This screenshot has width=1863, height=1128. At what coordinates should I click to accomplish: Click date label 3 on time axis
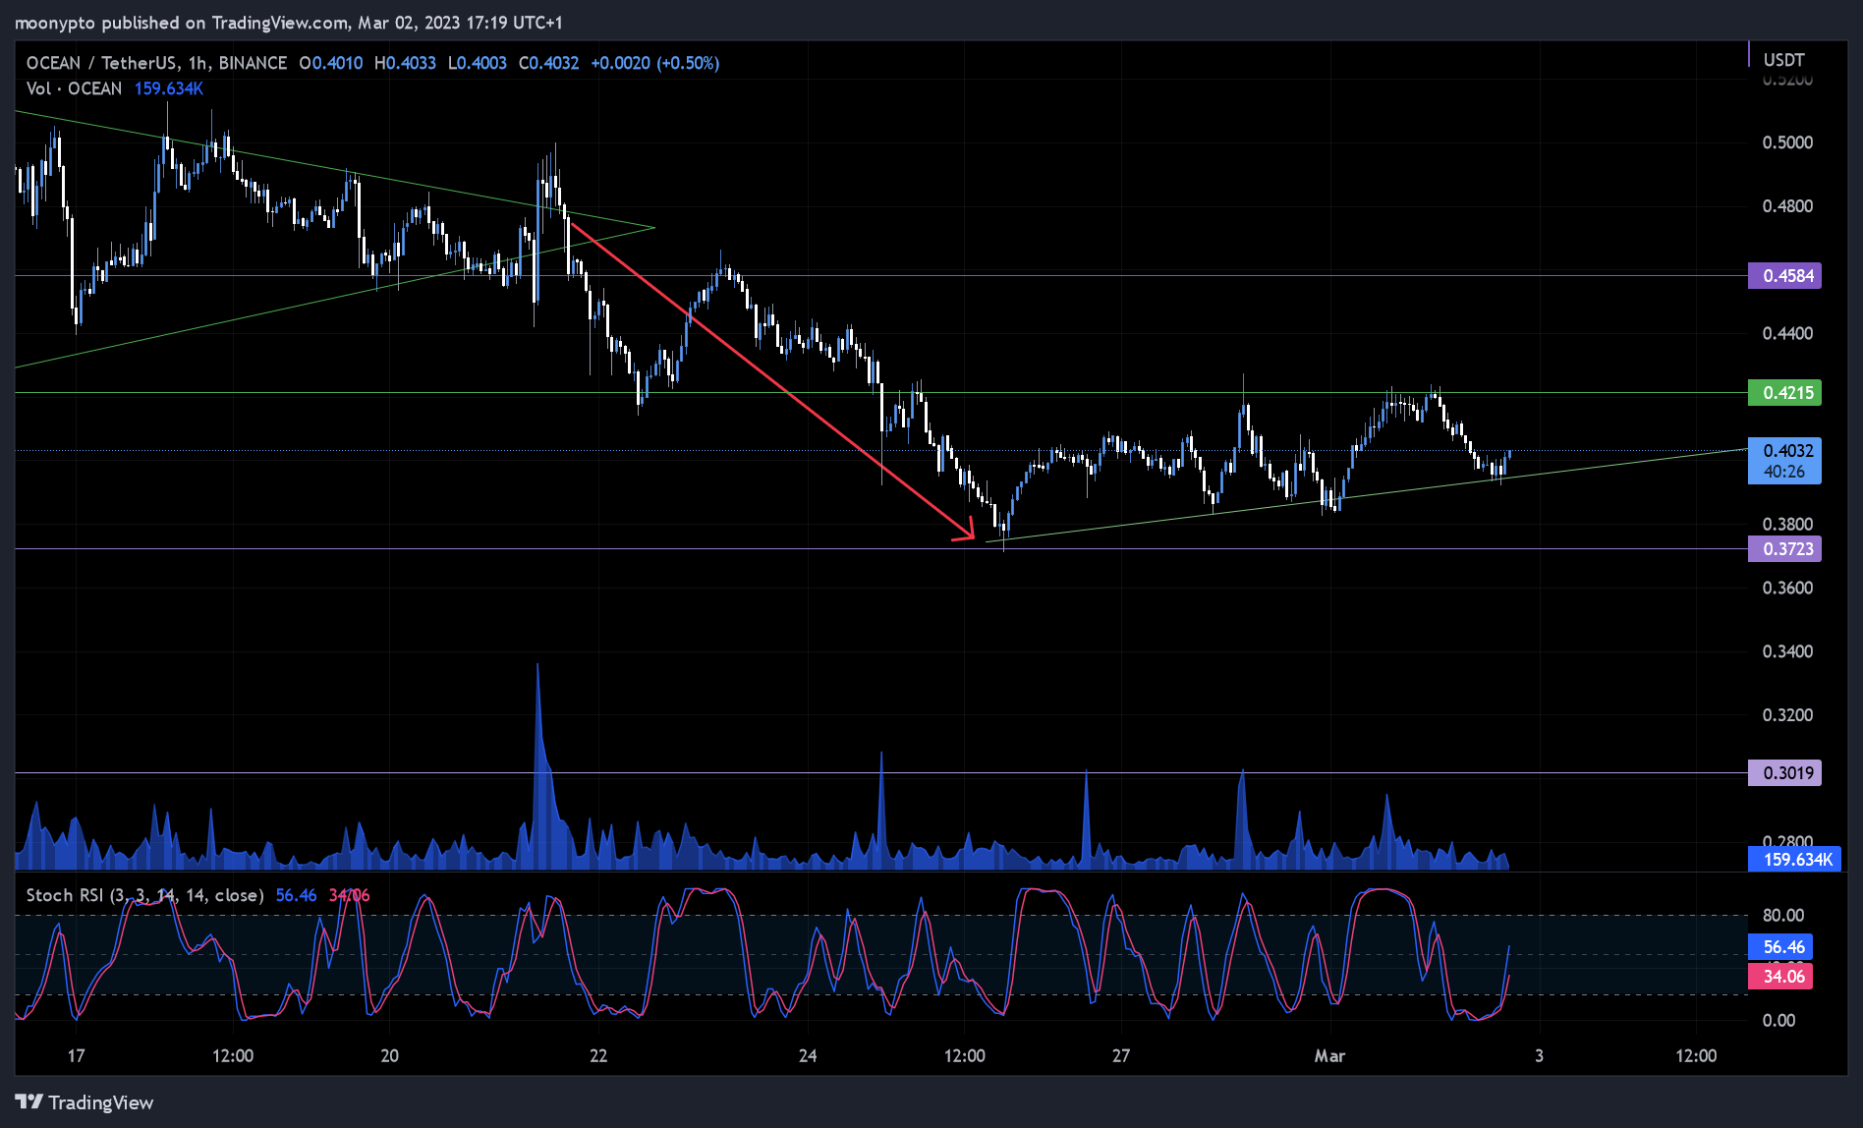click(x=1539, y=1055)
